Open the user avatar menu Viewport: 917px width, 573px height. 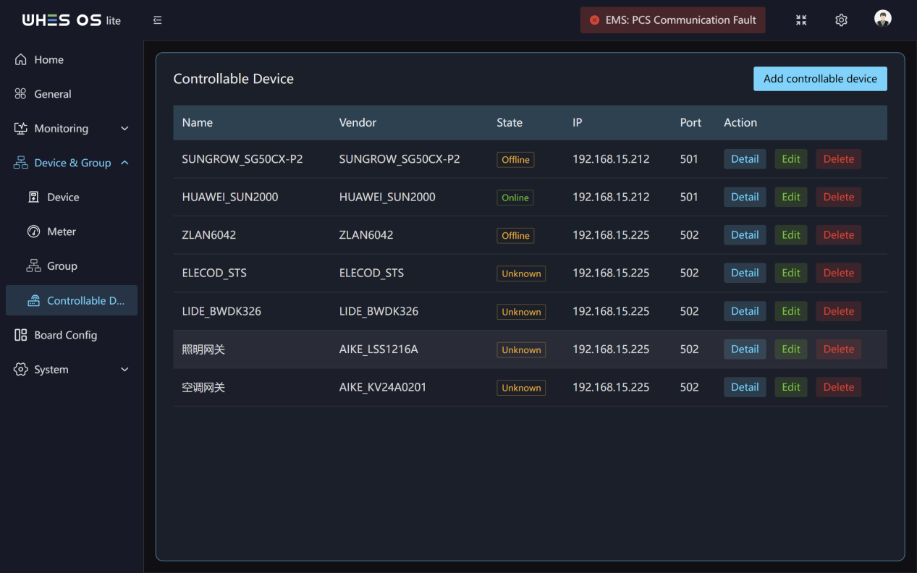coord(882,19)
